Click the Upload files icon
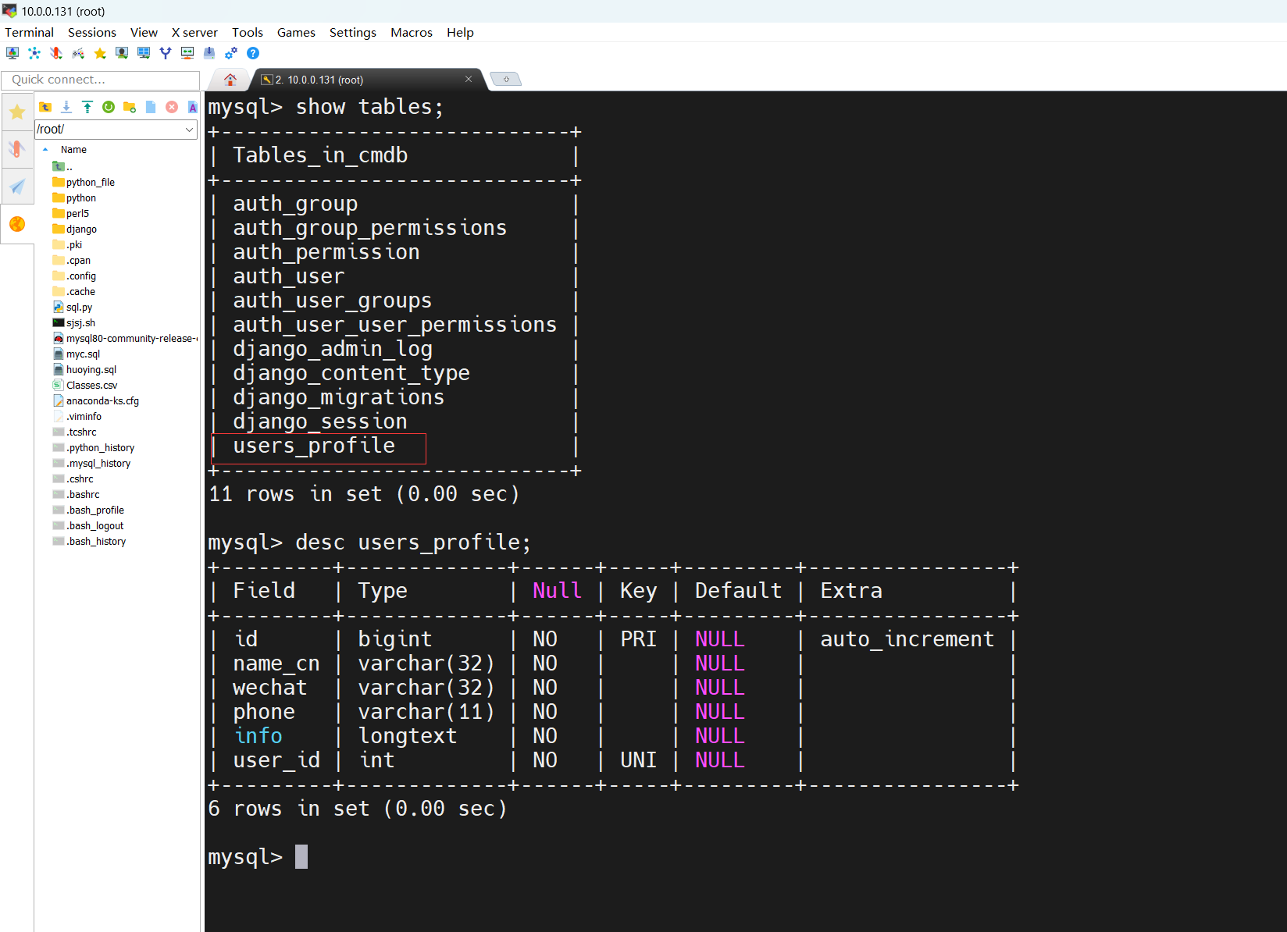This screenshot has width=1287, height=932. [x=87, y=107]
